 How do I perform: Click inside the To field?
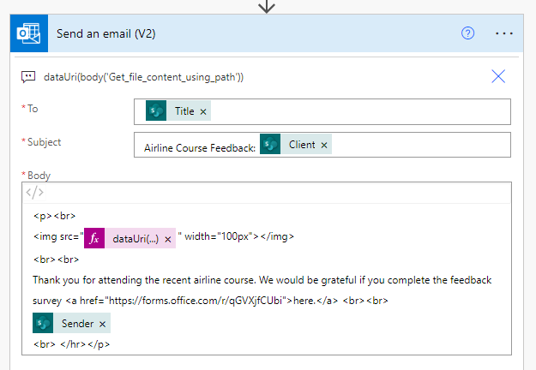pyautogui.click(x=360, y=112)
